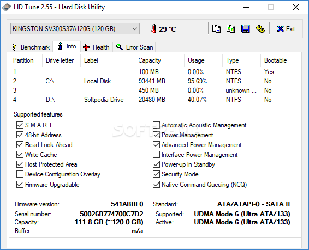Click the Buffer value n/a

[x=138, y=231]
